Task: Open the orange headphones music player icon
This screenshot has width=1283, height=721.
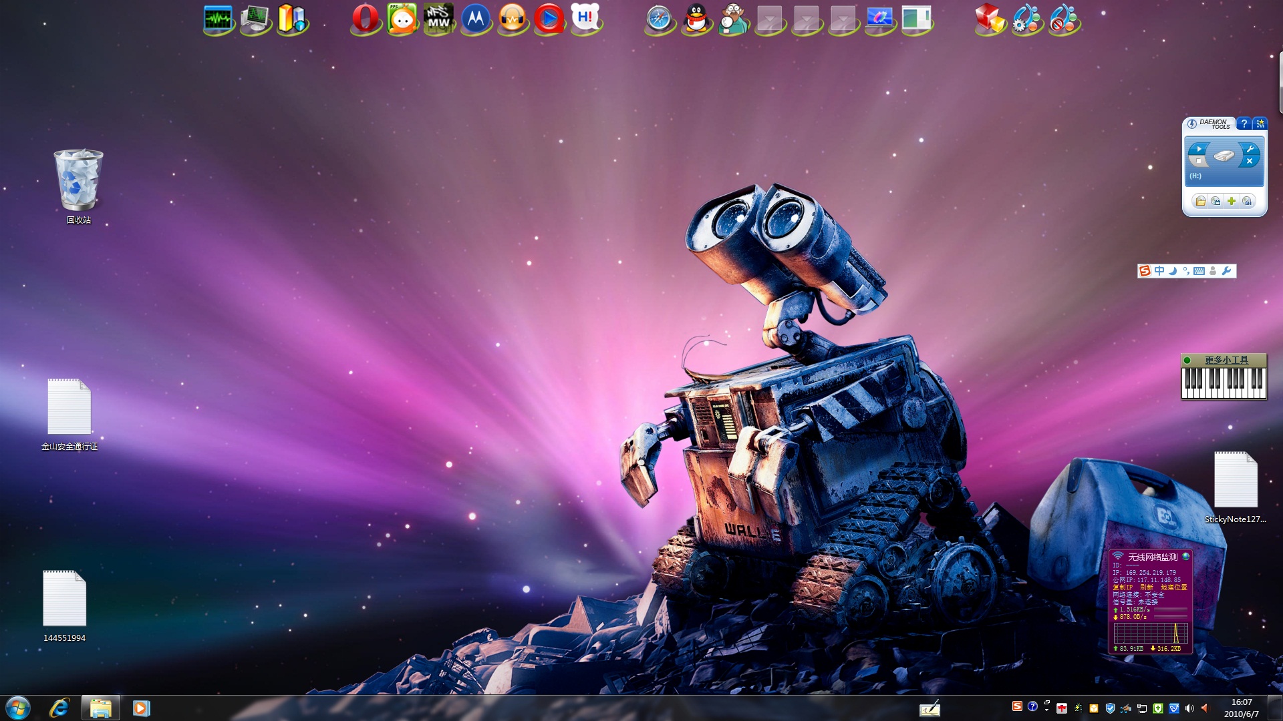Action: click(512, 18)
